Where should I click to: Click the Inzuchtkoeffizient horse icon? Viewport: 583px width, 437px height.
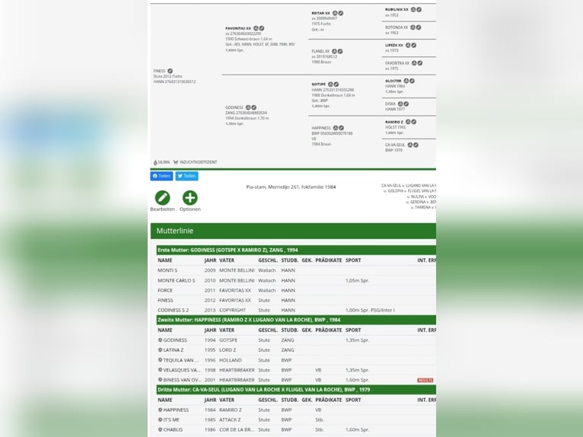click(x=176, y=162)
